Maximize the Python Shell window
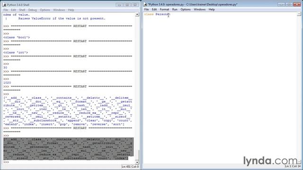The height and width of the screenshot is (170, 303). coord(127,5)
